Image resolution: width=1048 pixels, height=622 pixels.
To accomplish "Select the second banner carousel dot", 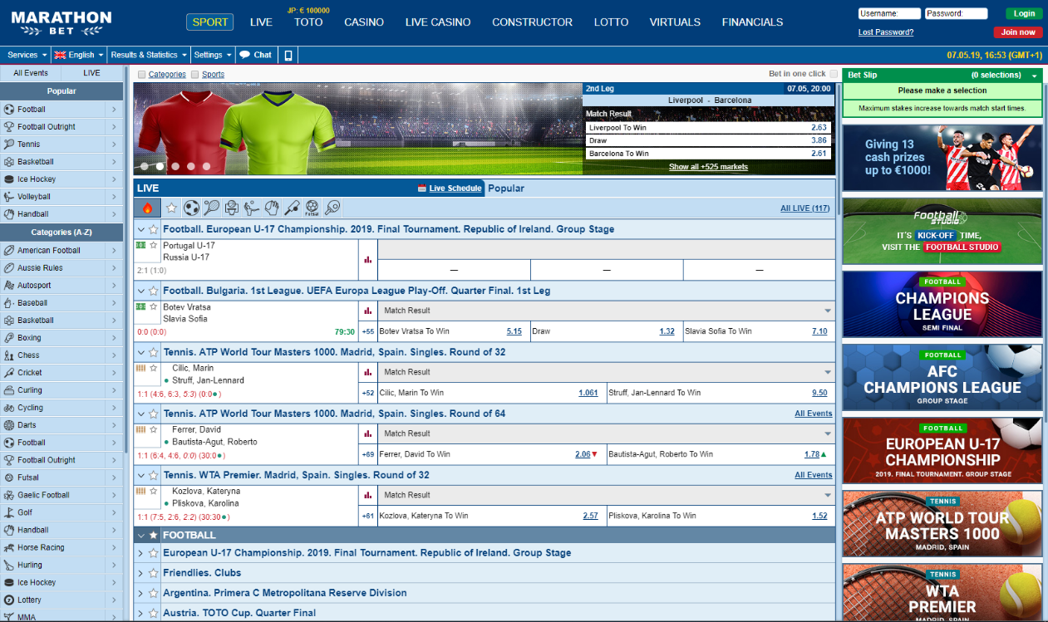I will 160,166.
